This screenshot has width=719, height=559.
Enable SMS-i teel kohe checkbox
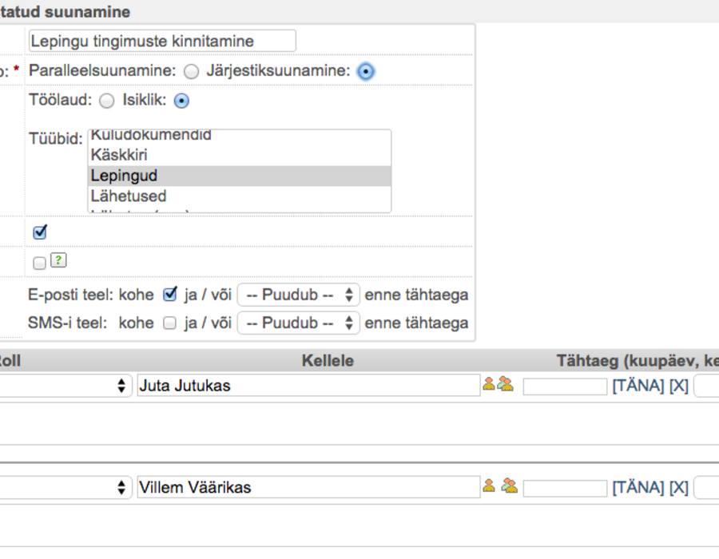click(169, 323)
